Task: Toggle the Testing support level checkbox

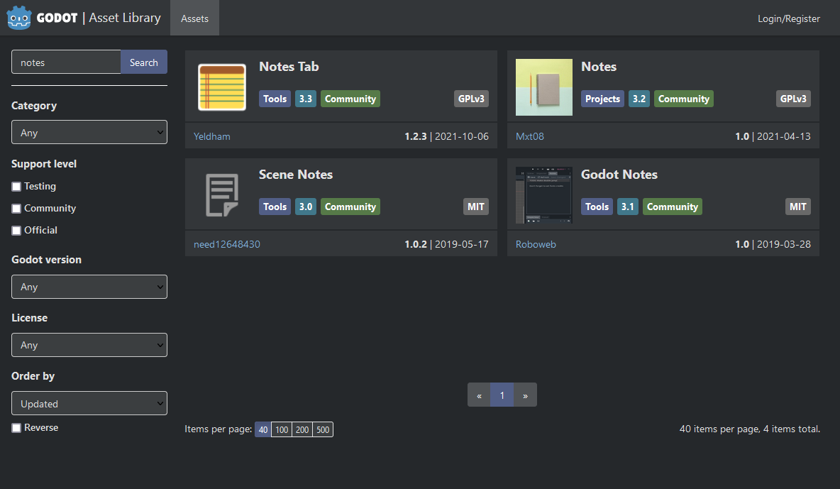Action: 16,187
